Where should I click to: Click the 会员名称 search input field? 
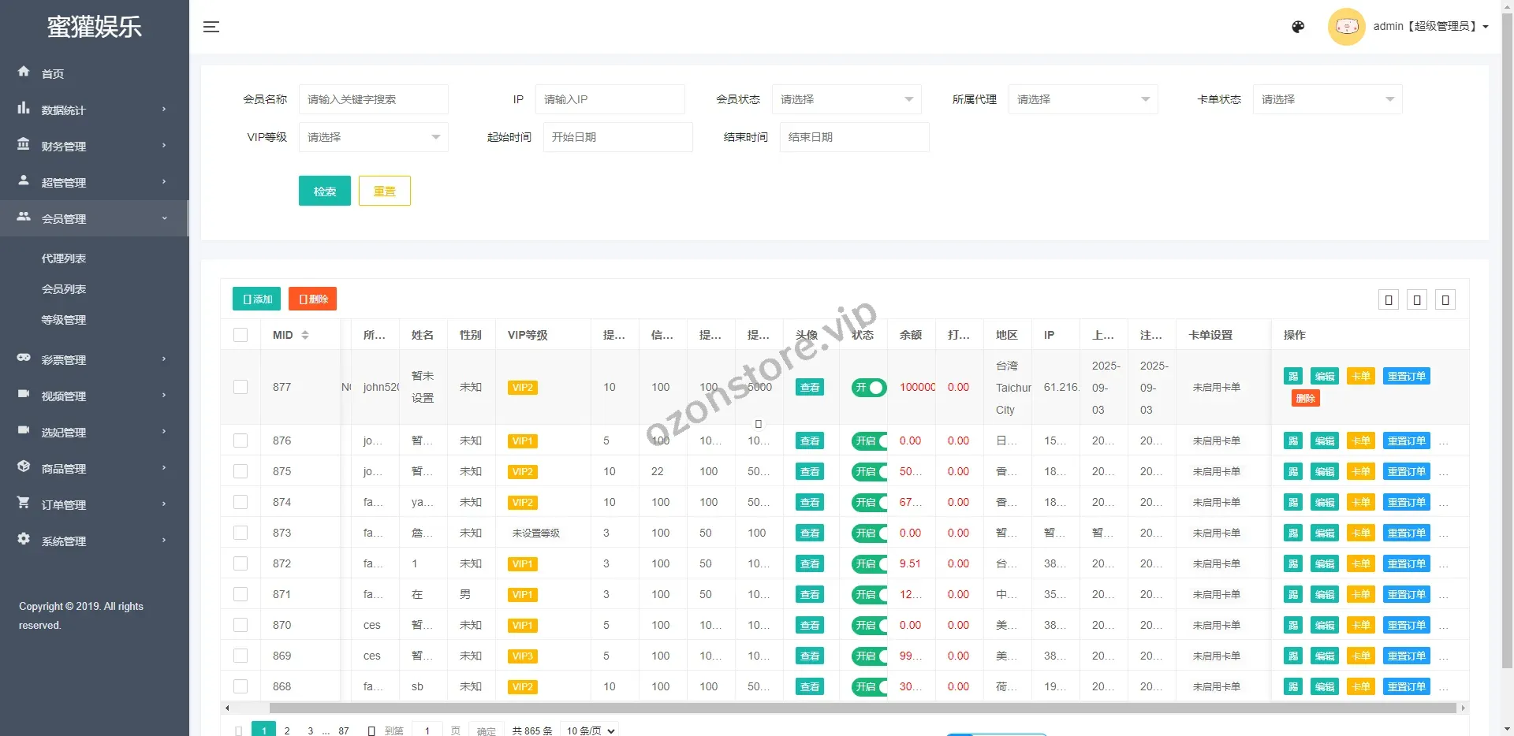(x=373, y=99)
